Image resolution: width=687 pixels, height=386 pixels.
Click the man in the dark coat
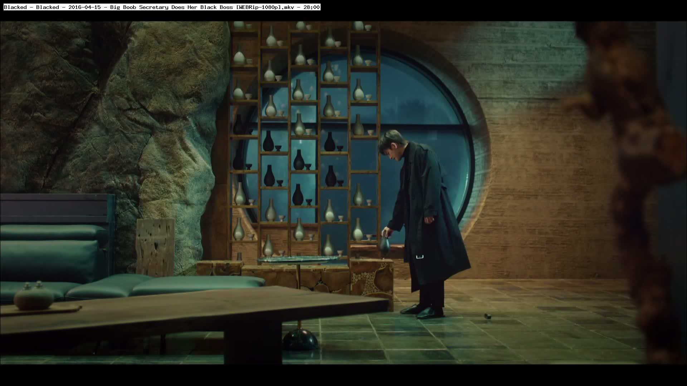(429, 214)
